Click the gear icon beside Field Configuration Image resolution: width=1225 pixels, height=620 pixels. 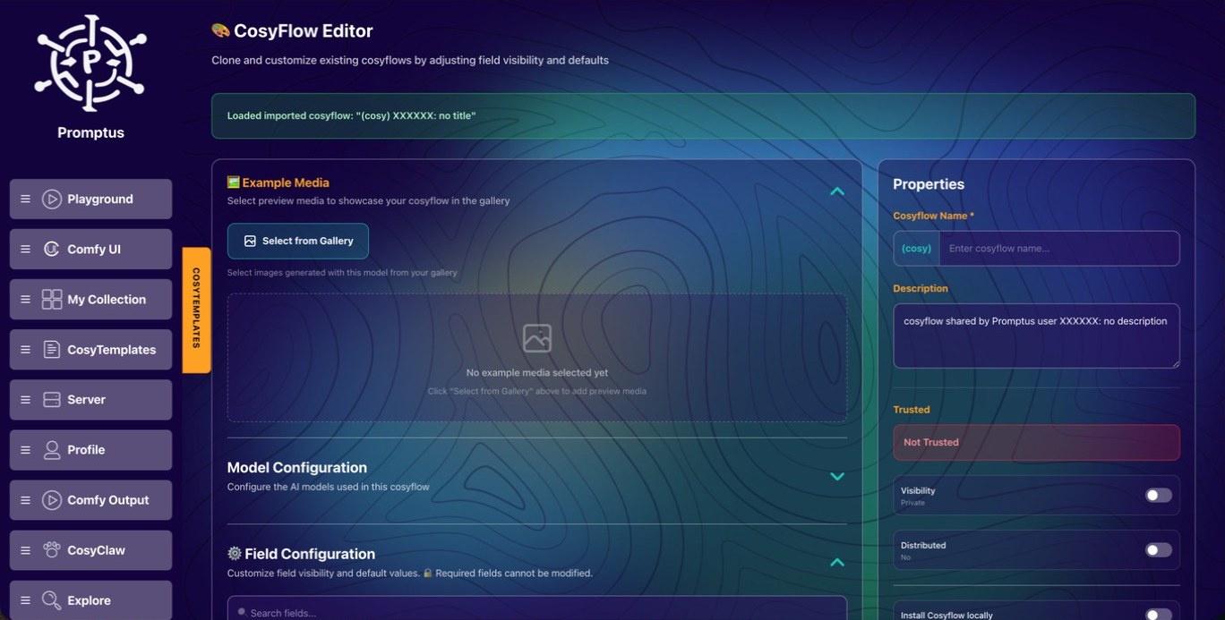[x=235, y=554]
